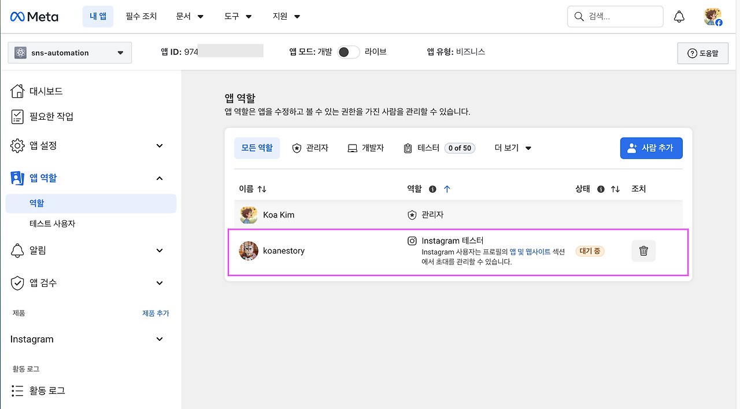Open 필요한 작업 page
740x409 pixels.
tap(51, 116)
